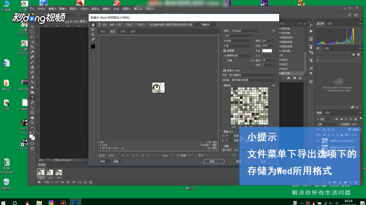366x205 pixels.
Task: Select the Move tool in Photoshop toolbar
Action: (x=32, y=27)
